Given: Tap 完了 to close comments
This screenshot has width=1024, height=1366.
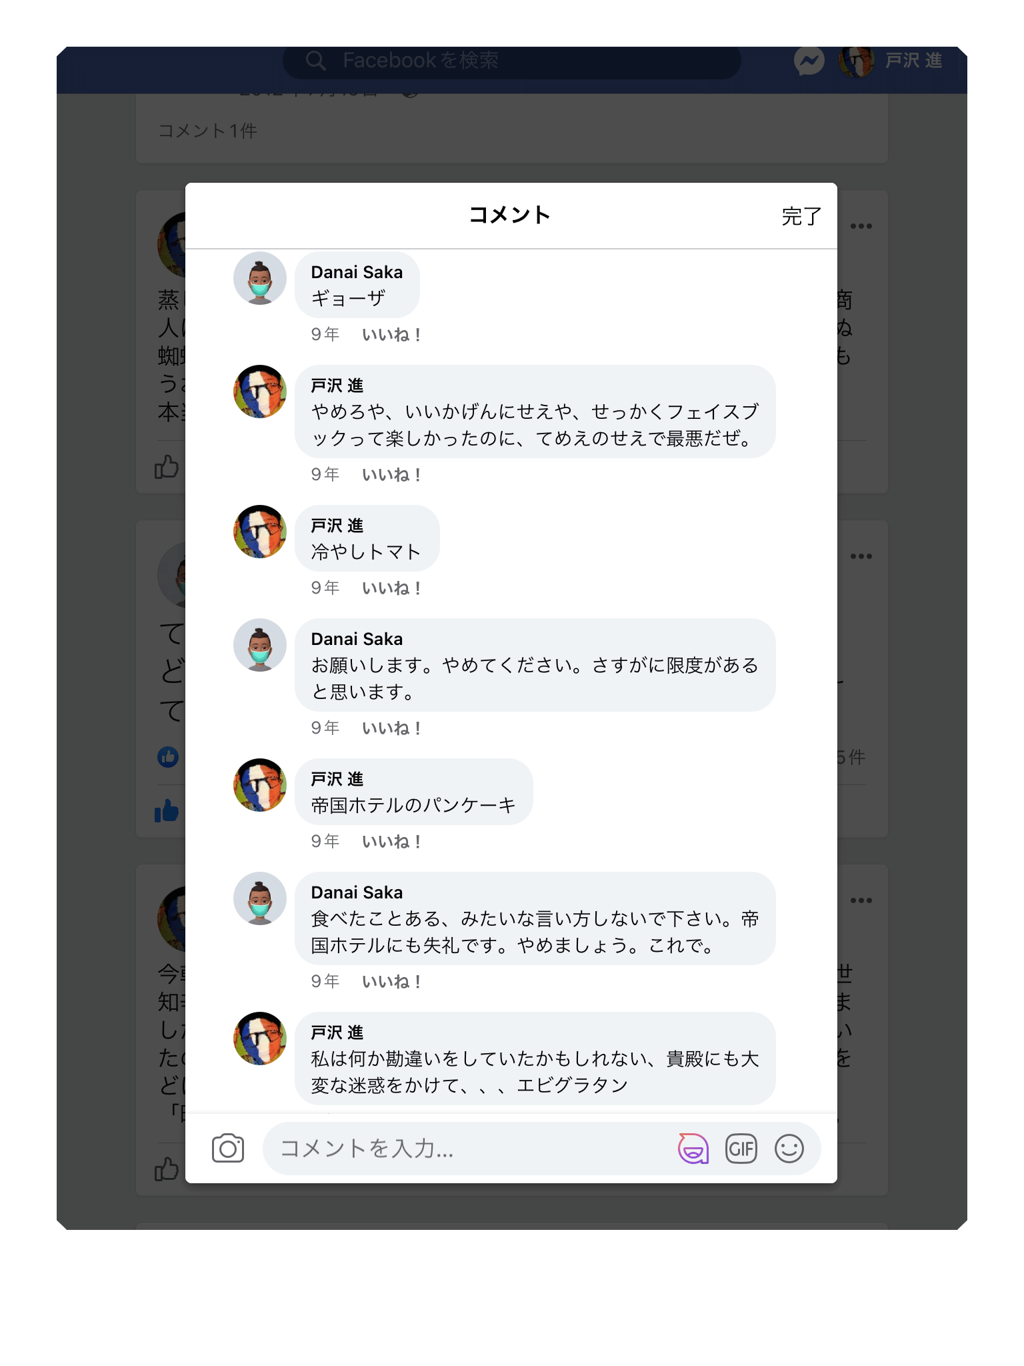Looking at the screenshot, I should tap(801, 216).
